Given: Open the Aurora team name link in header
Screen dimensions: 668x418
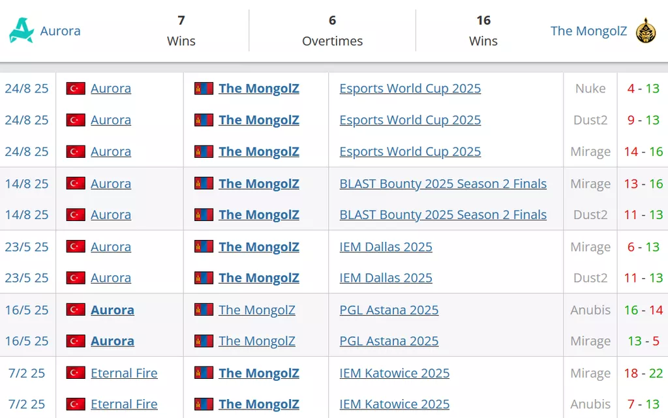Looking at the screenshot, I should pos(60,31).
